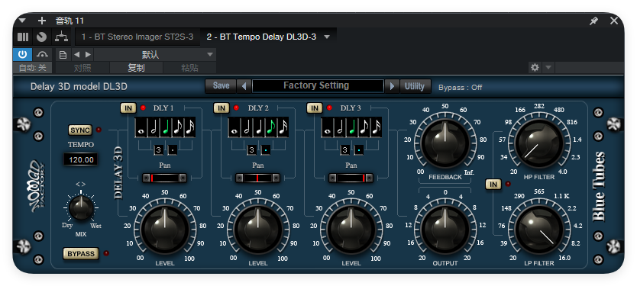
Task: Select the half note in DLY 1
Action: click(x=154, y=127)
